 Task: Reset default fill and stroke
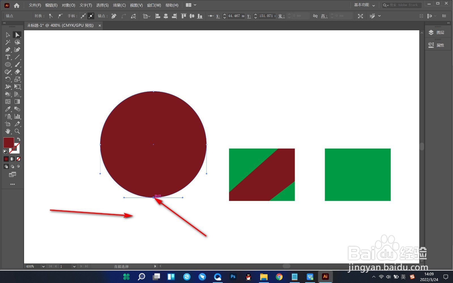point(5,152)
